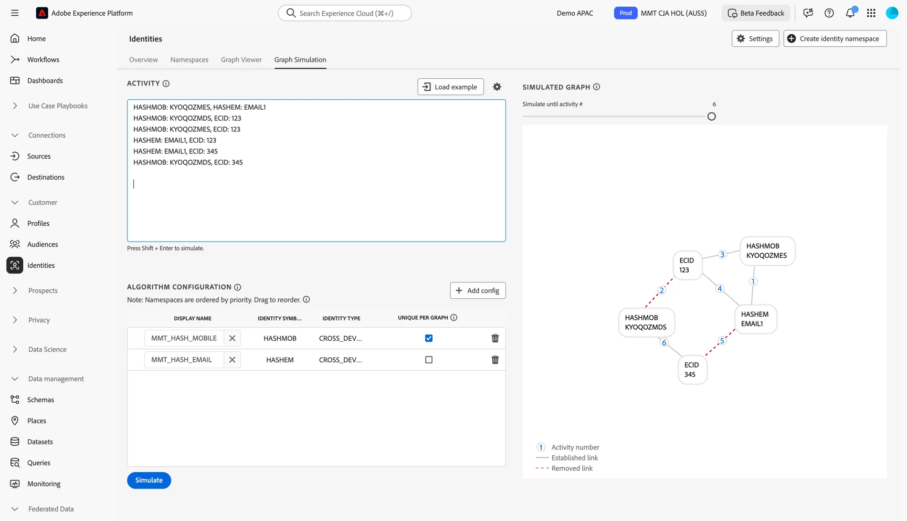907x521 pixels.
Task: Click Create identity namespace button
Action: [x=835, y=38]
